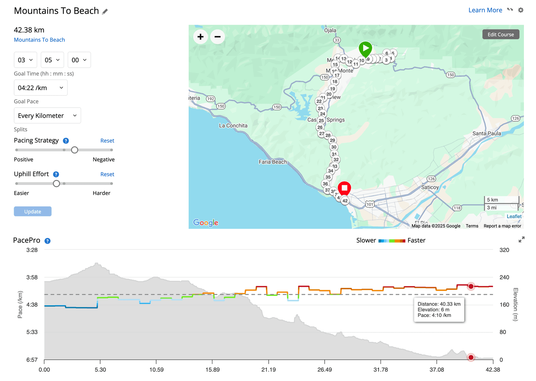This screenshot has height=381, width=536.
Task: Click kilometer marker 29 on the map
Action: point(332,140)
